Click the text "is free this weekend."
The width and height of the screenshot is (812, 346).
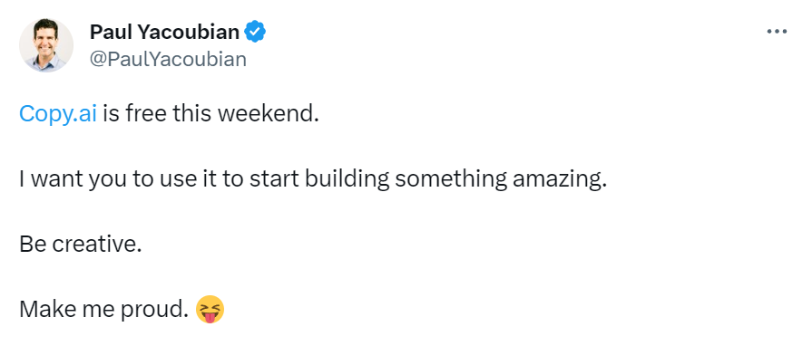[x=210, y=114]
